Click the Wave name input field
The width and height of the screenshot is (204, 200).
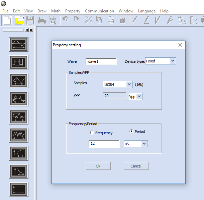[101, 61]
